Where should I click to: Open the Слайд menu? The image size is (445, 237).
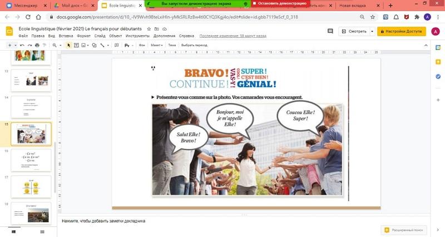tap(100, 36)
